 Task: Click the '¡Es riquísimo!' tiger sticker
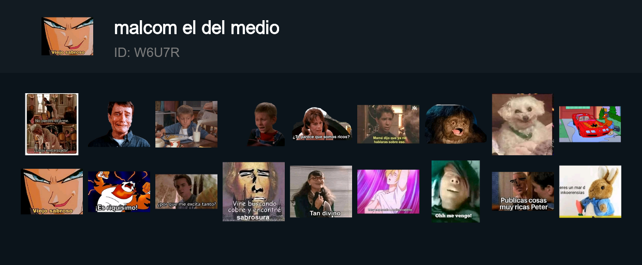(119, 192)
